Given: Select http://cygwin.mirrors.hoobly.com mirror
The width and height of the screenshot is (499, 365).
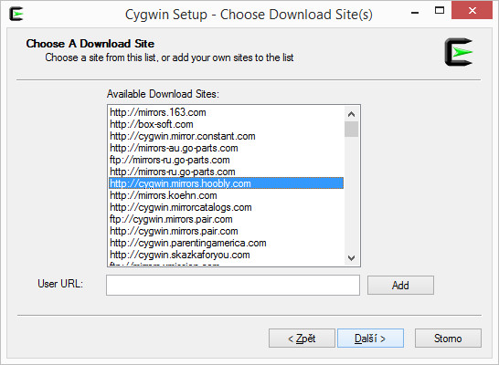Looking at the screenshot, I should pyautogui.click(x=227, y=183).
